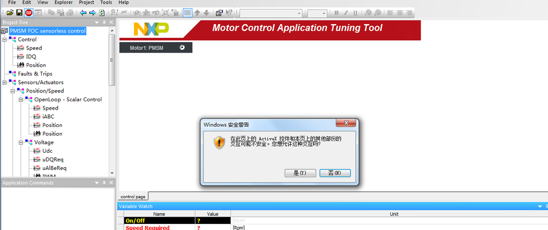548x230 pixels.
Task: Select IDQ under the Control node
Action: [31, 56]
